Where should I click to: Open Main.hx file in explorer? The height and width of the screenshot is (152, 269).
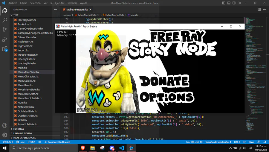click(22, 68)
